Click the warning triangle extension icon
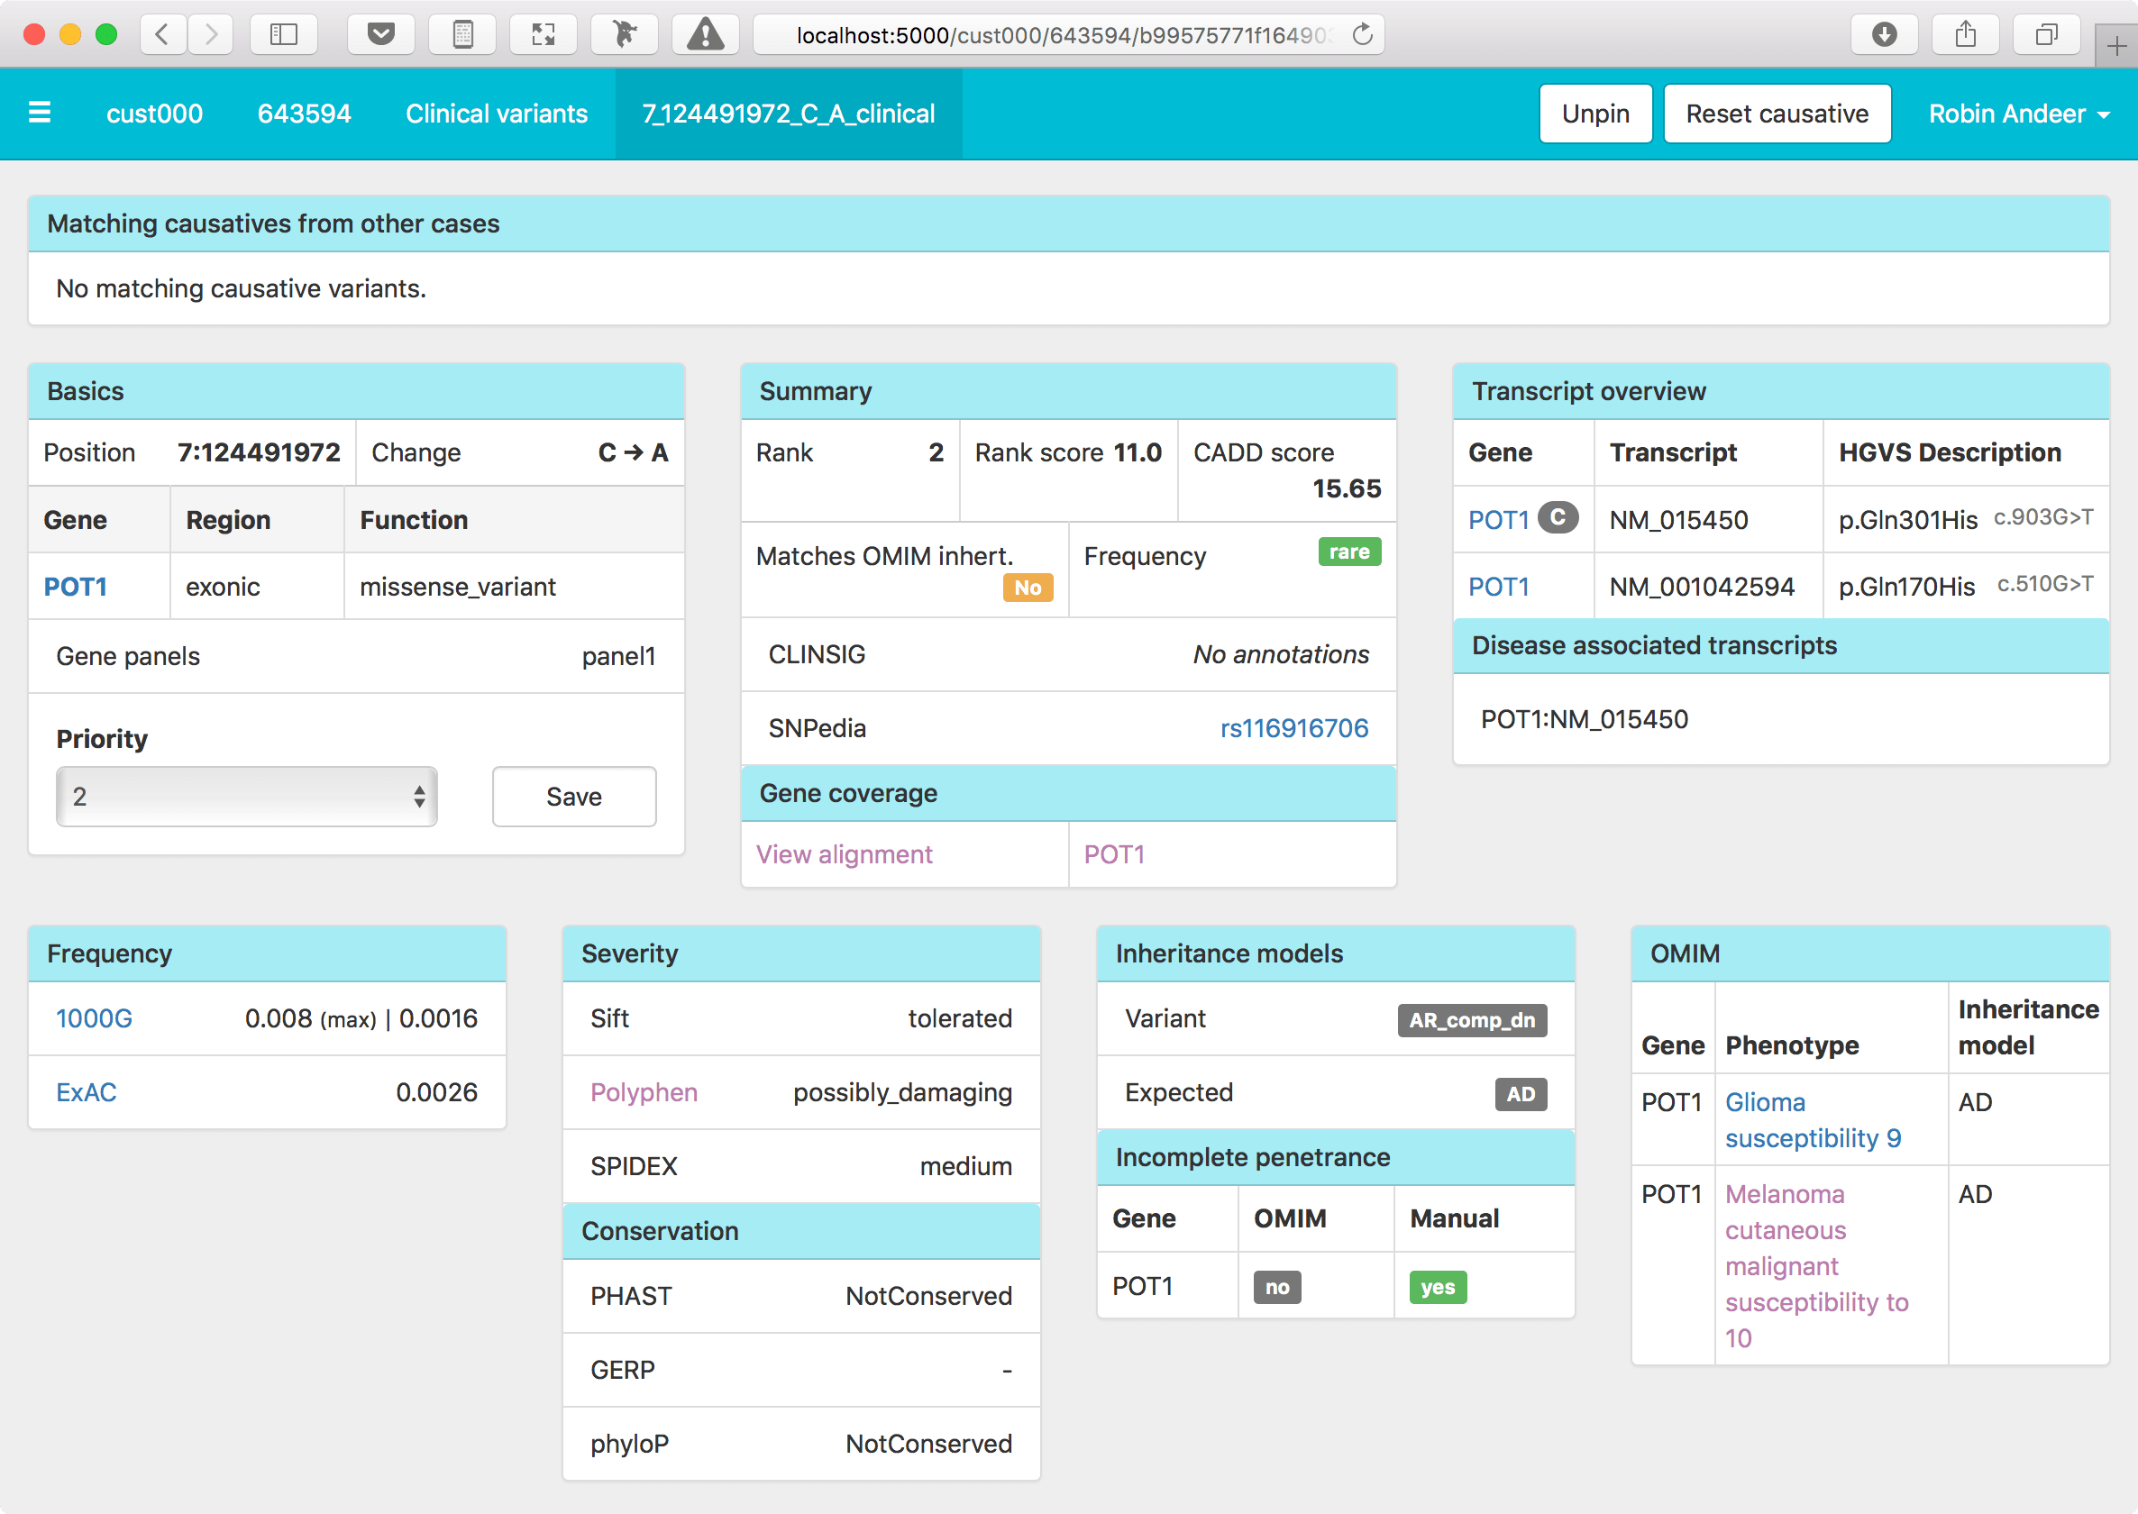2138x1514 pixels. coord(705,34)
